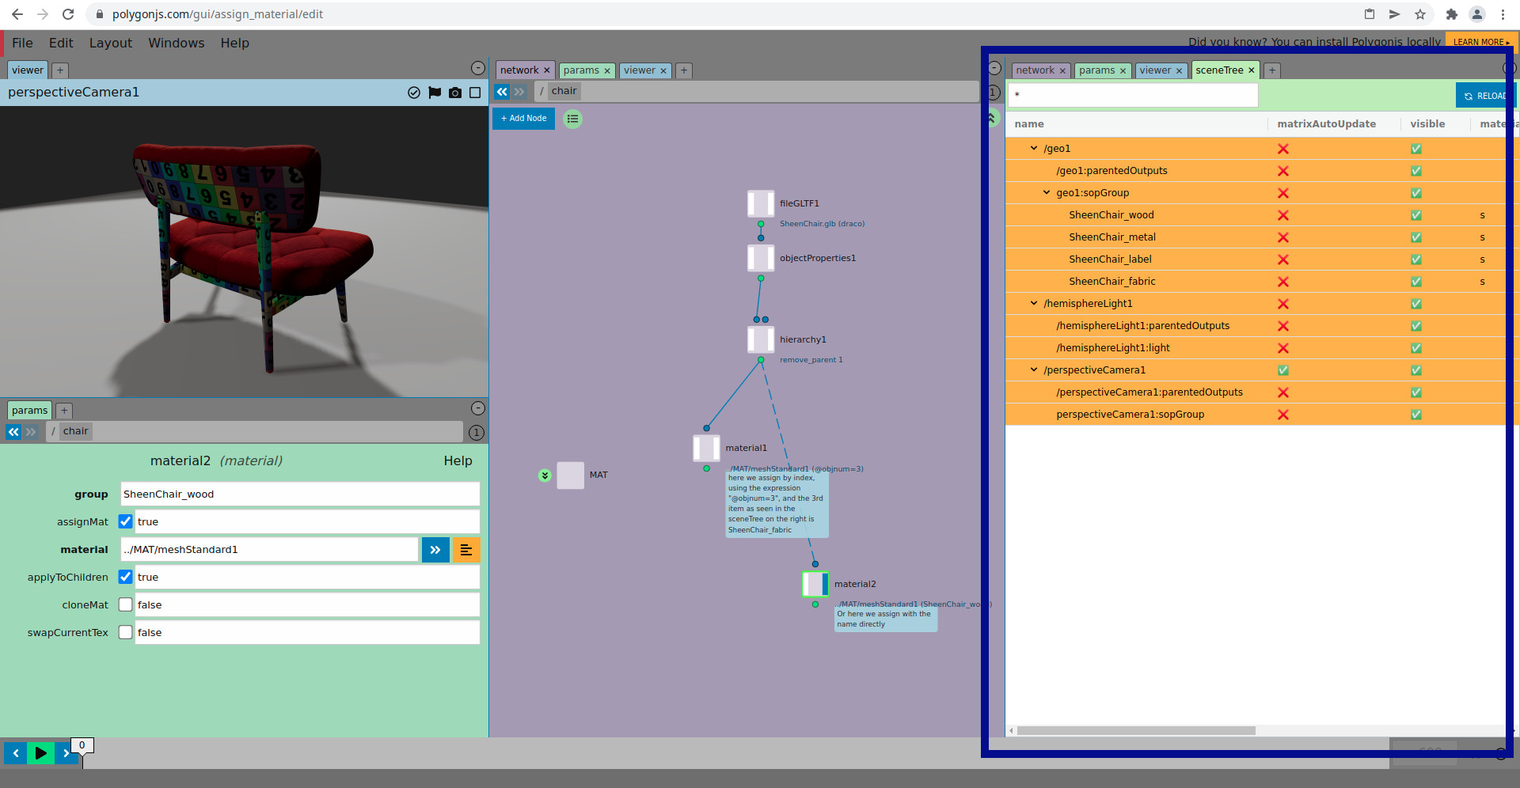Expand the MAT node with green chevron
The image size is (1520, 788).
pos(545,475)
